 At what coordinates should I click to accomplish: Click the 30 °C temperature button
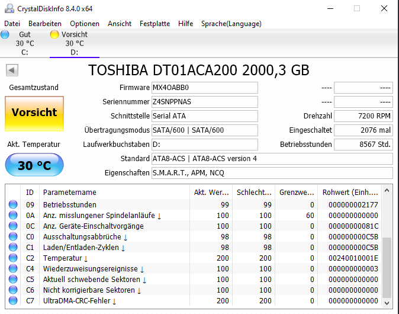click(34, 165)
